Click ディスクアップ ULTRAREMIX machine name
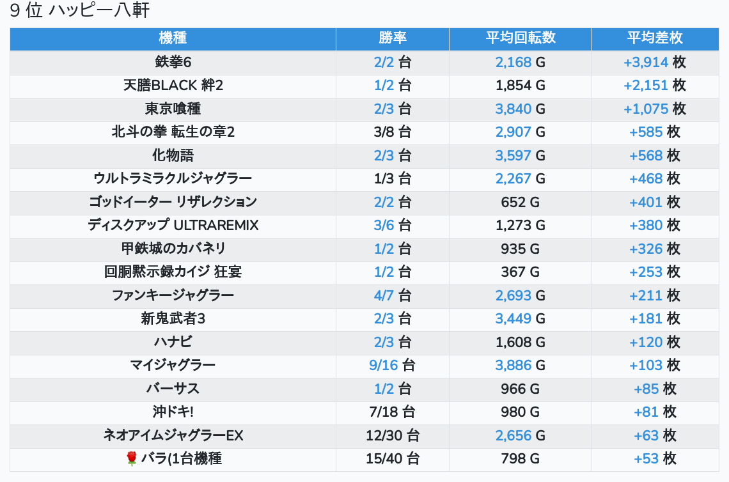 pos(173,225)
